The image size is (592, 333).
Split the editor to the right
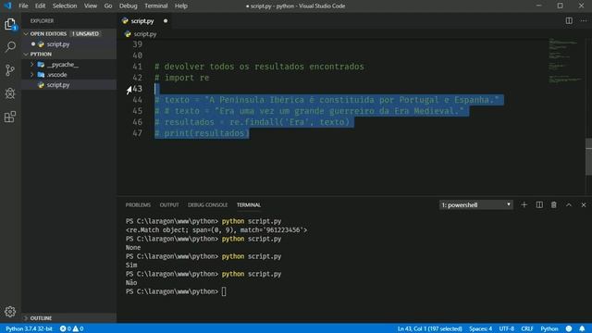[569, 20]
